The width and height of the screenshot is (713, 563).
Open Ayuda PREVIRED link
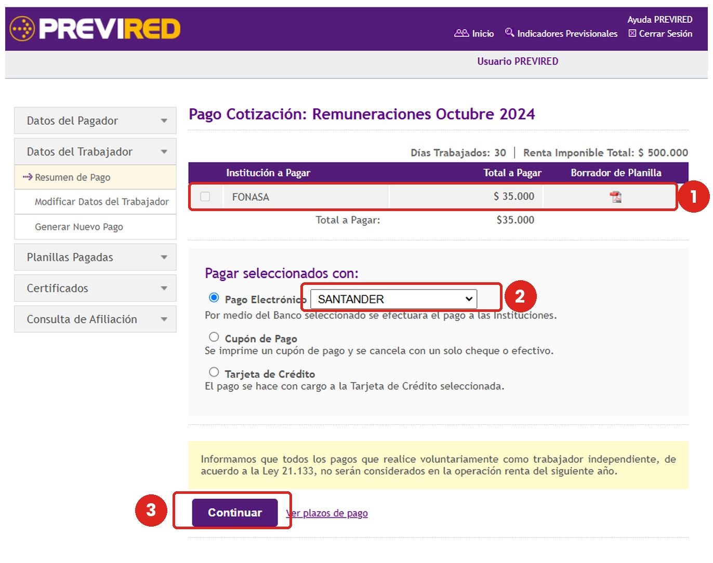(660, 20)
